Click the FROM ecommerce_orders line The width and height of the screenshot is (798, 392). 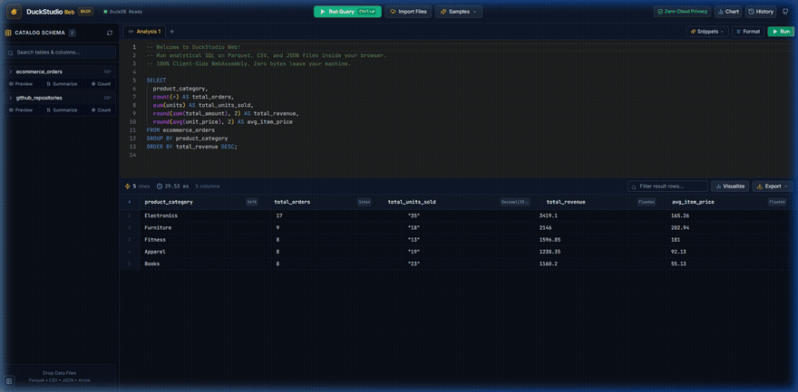point(180,130)
